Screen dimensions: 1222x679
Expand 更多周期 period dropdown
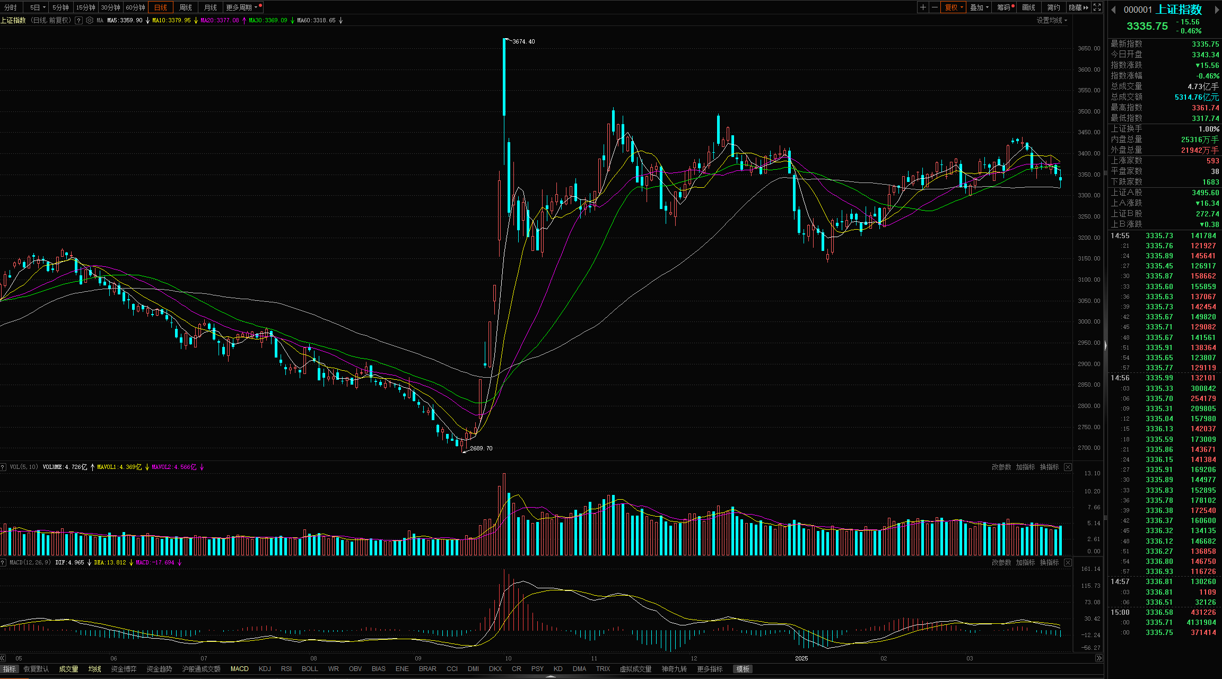pyautogui.click(x=242, y=7)
